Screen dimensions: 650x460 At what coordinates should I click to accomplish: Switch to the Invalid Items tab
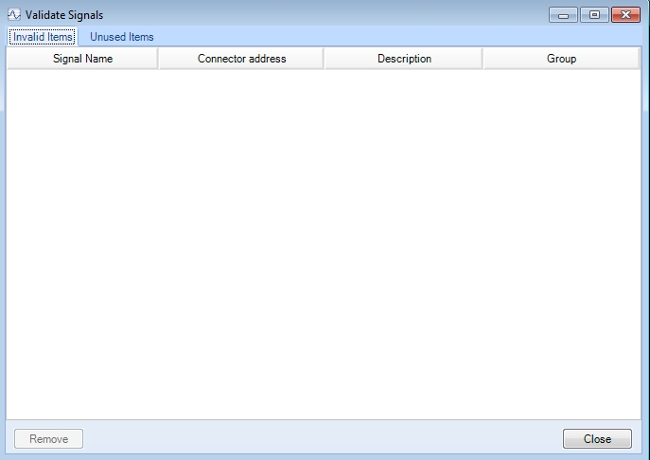pyautogui.click(x=44, y=37)
